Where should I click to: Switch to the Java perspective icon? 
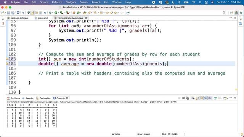point(236,13)
